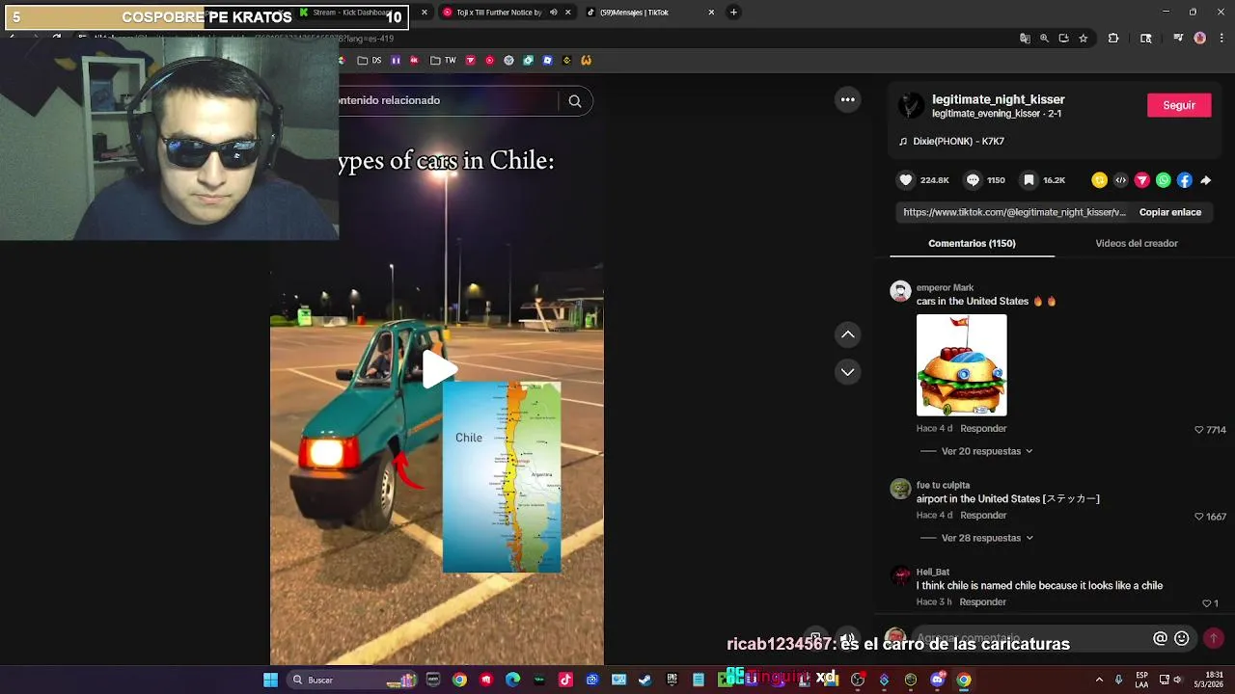This screenshot has height=694, width=1235.
Task: Show hidden system tray icons
Action: pyautogui.click(x=1099, y=680)
